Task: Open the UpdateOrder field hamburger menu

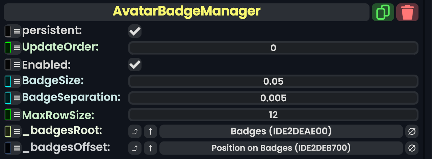Action: pyautogui.click(x=17, y=48)
